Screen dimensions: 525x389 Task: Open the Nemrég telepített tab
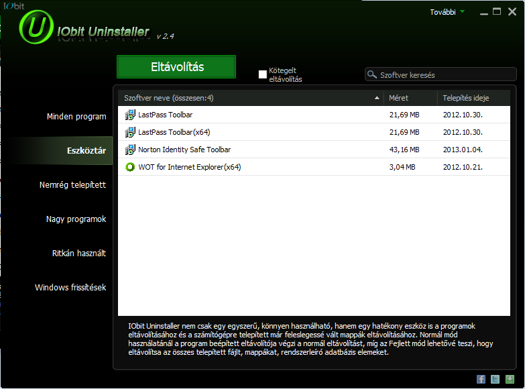point(72,185)
